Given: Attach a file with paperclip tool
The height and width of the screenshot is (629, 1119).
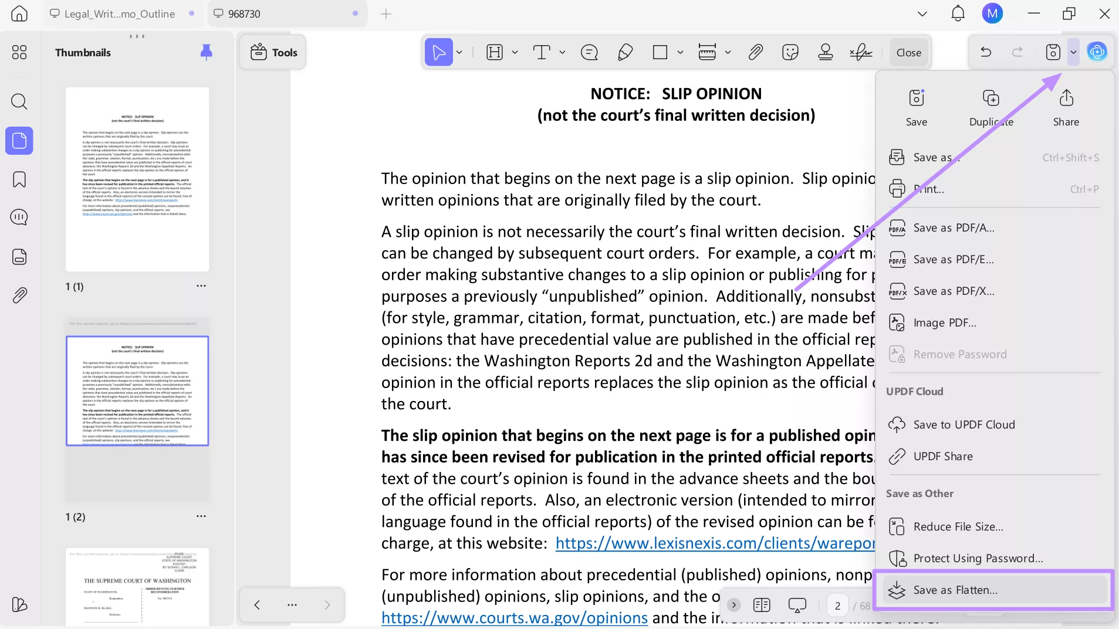Looking at the screenshot, I should click(x=755, y=52).
